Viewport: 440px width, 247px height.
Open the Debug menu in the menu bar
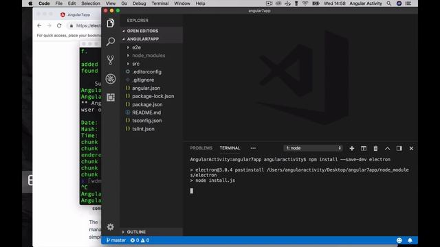[139, 3]
